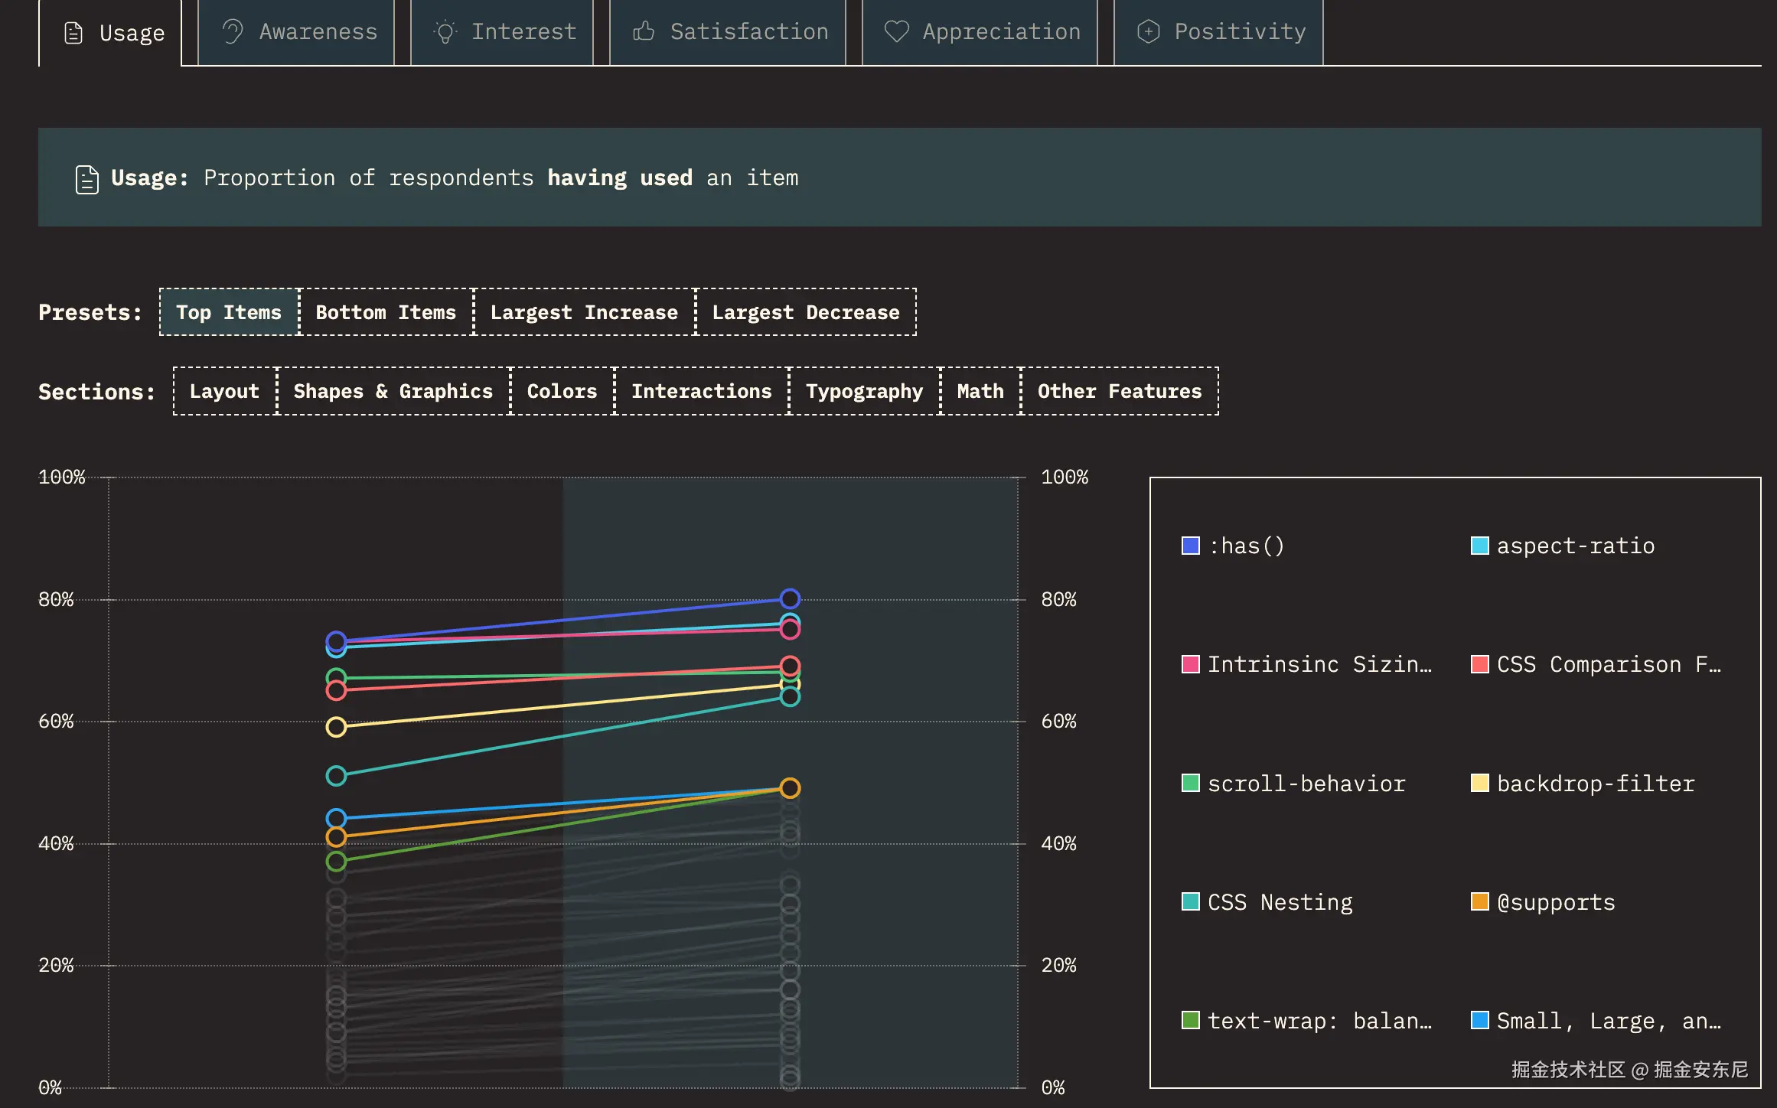Viewport: 1777px width, 1108px height.
Task: Show the Typography section items
Action: [864, 391]
